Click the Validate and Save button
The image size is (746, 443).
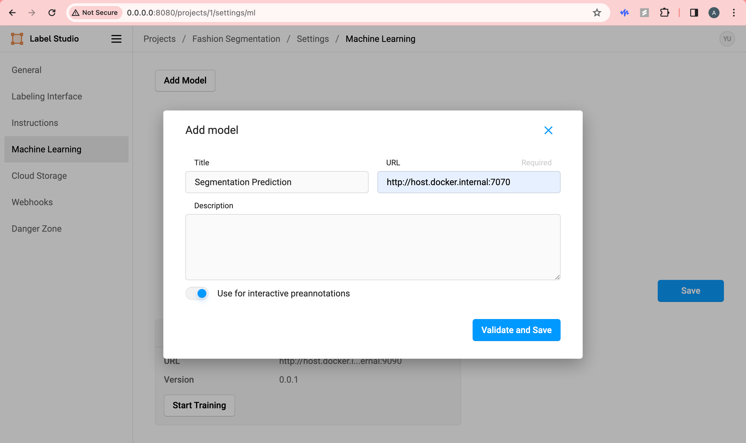click(x=516, y=330)
